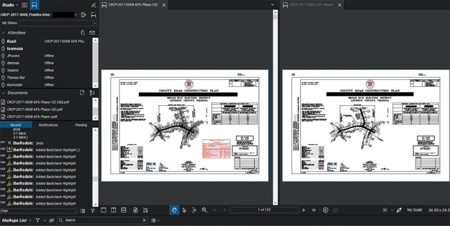Open the columns list dropdown right of Search
Image resolution: width=450 pixels, height=226 pixels.
click(155, 220)
